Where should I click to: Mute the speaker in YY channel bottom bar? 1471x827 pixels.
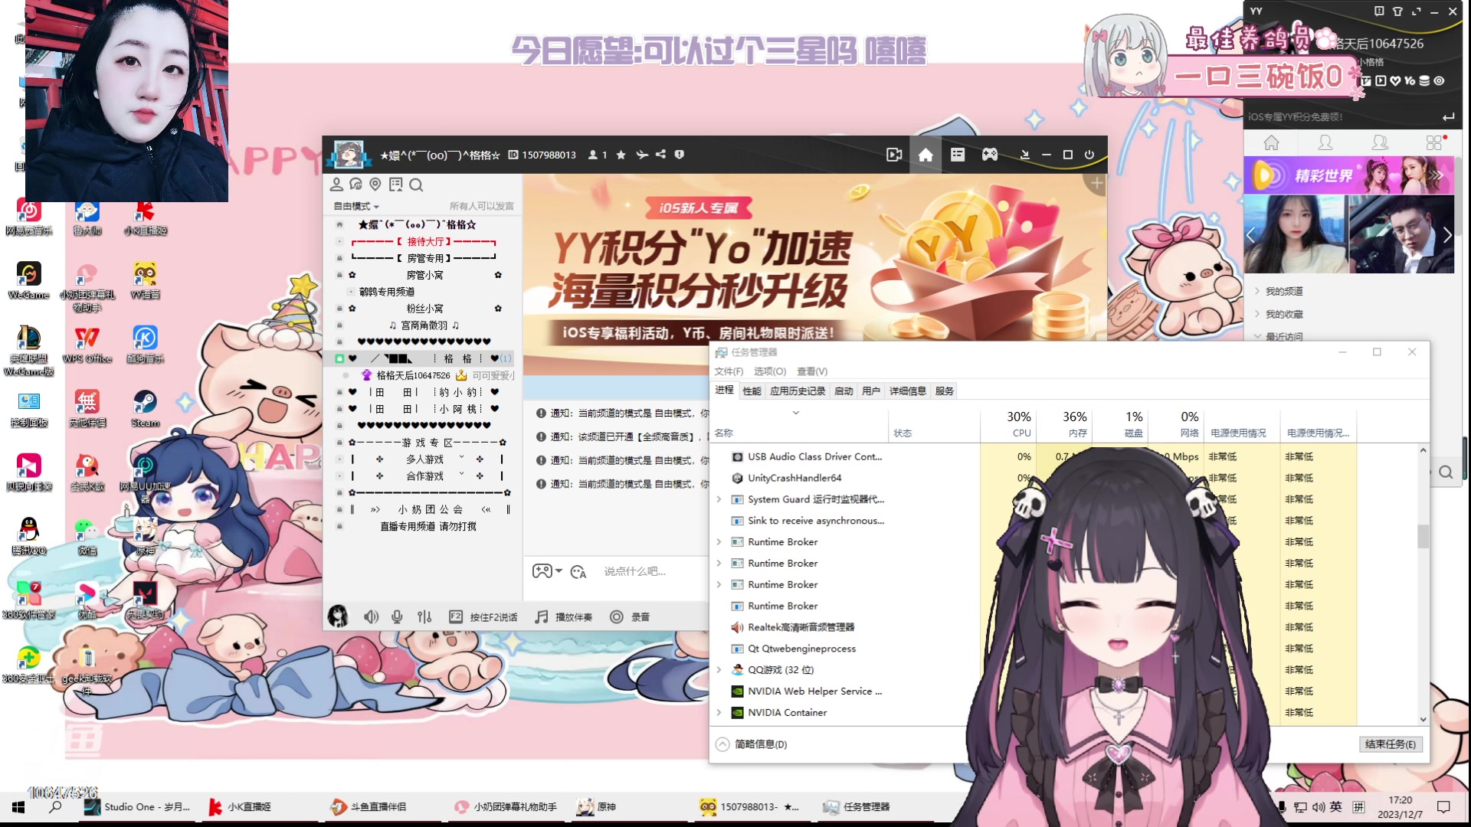coord(371,617)
